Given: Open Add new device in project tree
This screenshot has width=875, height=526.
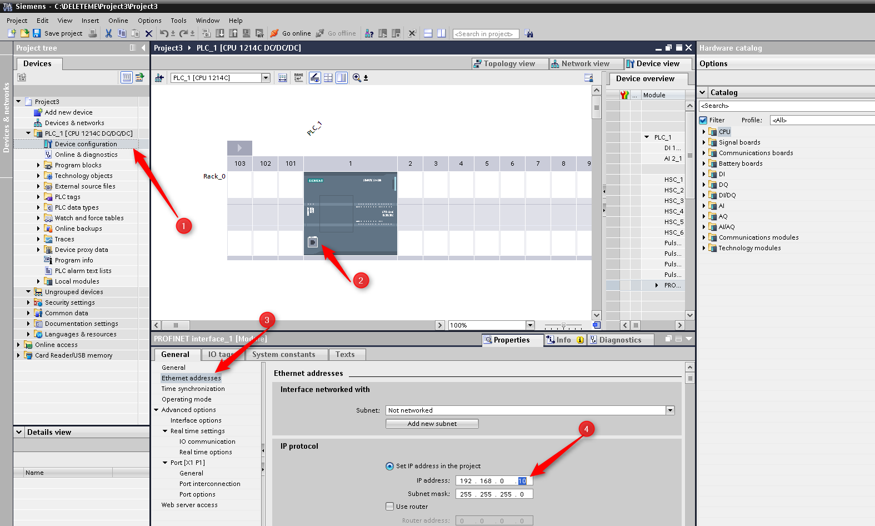Looking at the screenshot, I should pyautogui.click(x=69, y=112).
